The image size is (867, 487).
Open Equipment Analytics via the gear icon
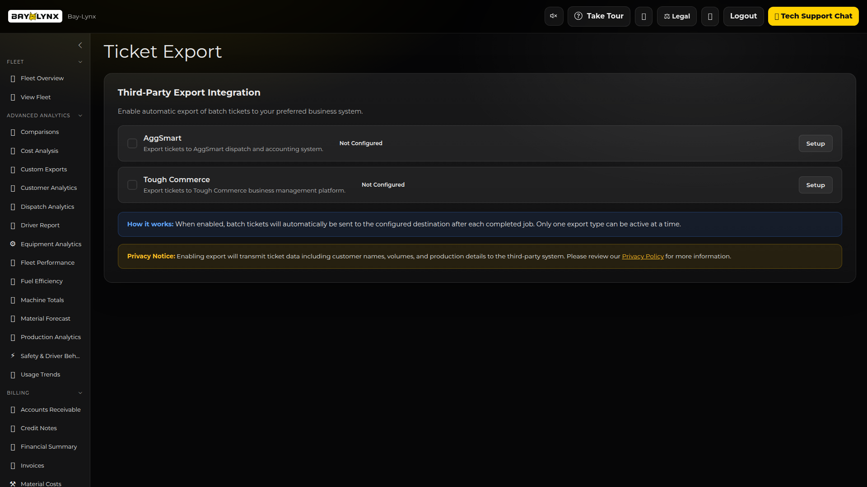click(12, 243)
